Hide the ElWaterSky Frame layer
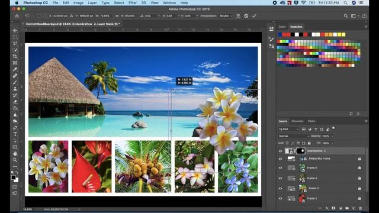The width and height of the screenshot is (379, 213). 280,159
